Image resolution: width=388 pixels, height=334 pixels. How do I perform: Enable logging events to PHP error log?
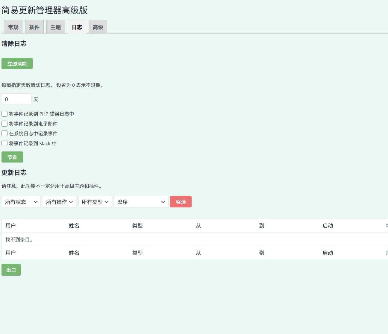point(4,114)
